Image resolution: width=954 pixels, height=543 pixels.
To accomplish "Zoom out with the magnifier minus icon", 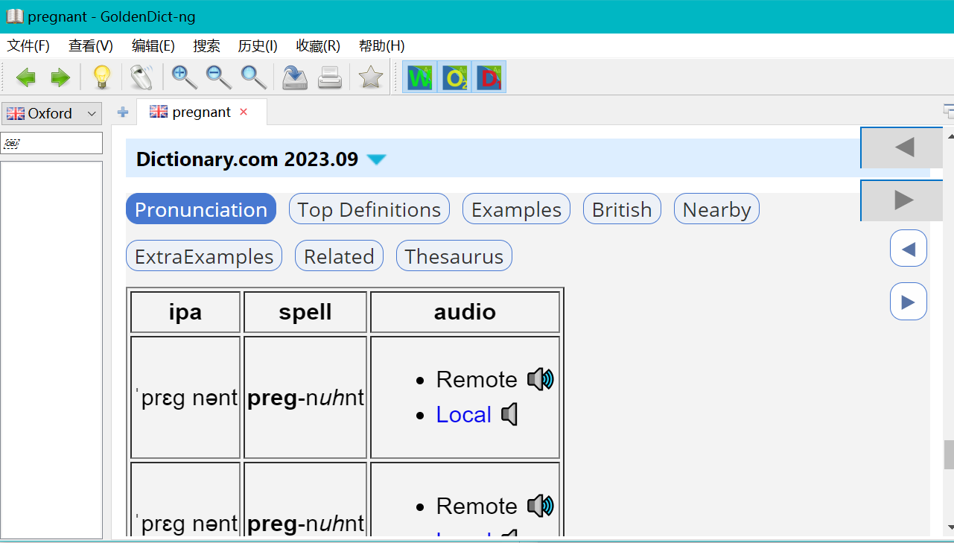I will point(218,77).
